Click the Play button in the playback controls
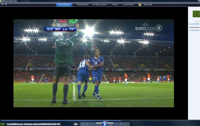Screen dimensions: 200x126 point(105,124)
